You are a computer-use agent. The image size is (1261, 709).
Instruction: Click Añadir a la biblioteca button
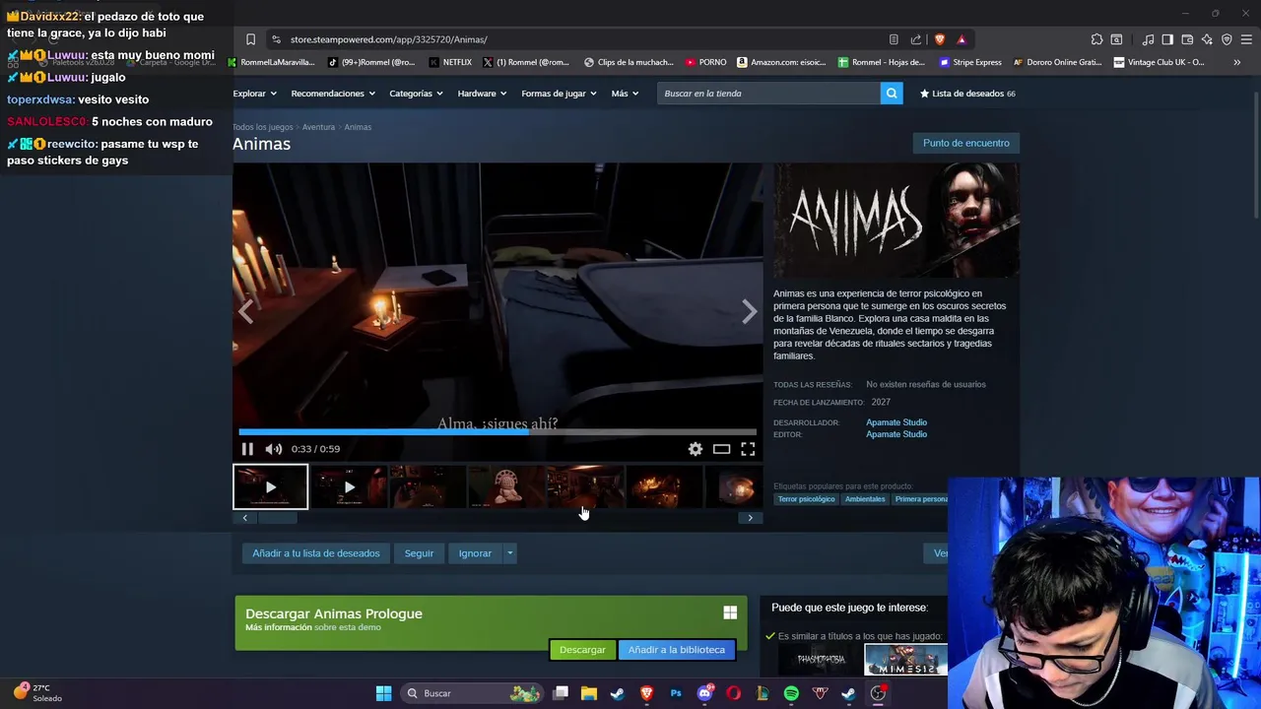pyautogui.click(x=677, y=650)
